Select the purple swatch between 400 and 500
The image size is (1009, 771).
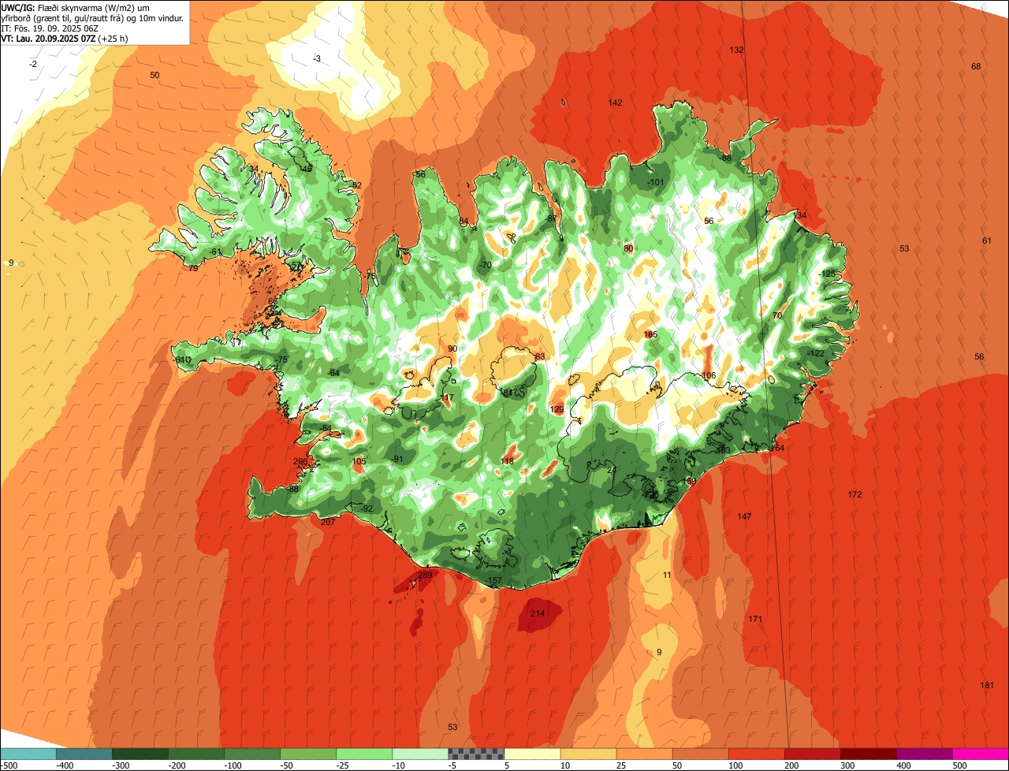924,754
